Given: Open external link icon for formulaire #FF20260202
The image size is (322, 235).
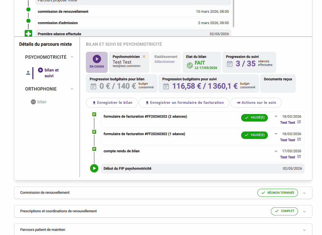Looking at the screenshot, I should pyautogui.click(x=299, y=122).
